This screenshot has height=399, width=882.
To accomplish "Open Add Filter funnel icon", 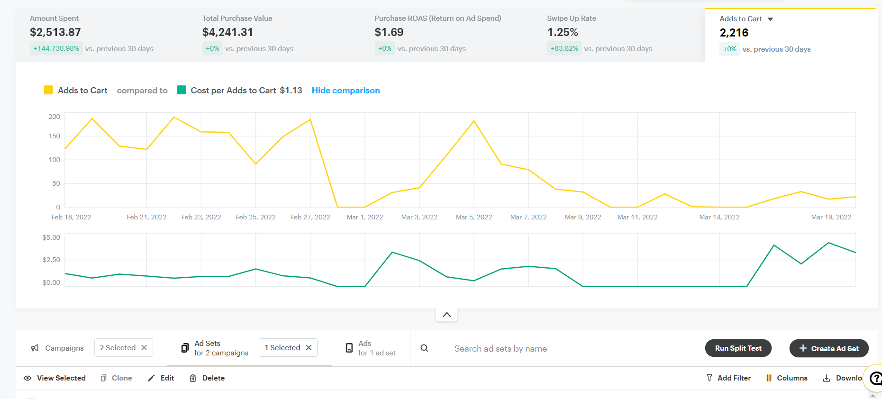I will point(709,378).
